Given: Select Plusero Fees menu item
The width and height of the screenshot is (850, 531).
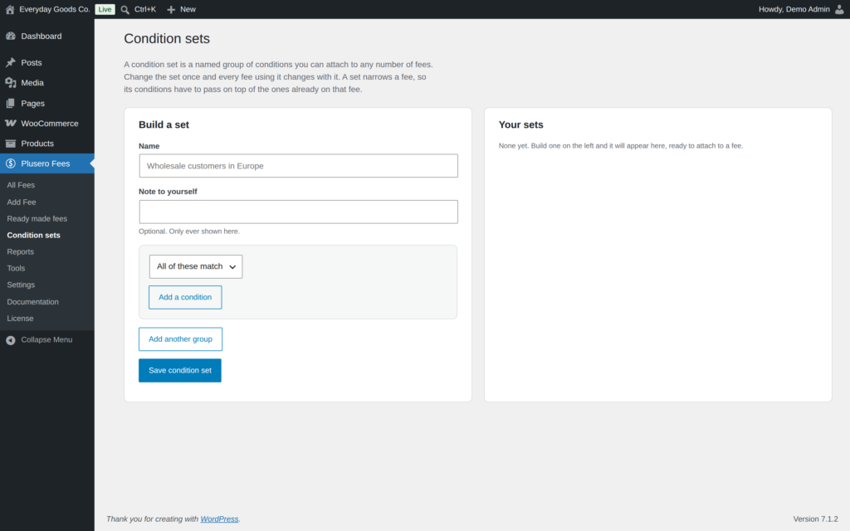Looking at the screenshot, I should point(47,163).
